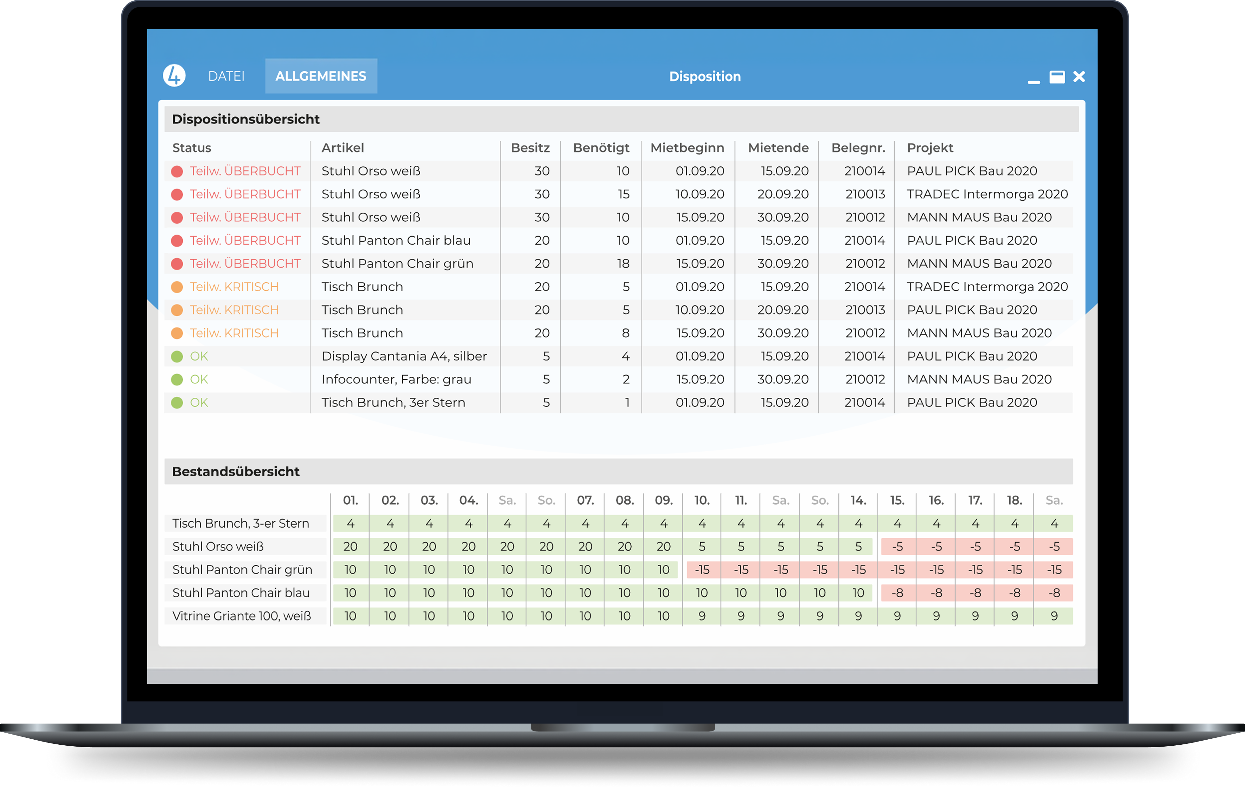
Task: Select day 15. in Bestandsübersicht header
Action: point(897,500)
